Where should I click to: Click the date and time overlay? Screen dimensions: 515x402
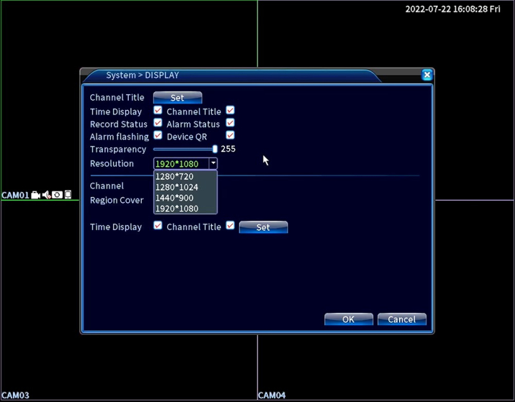(x=453, y=9)
